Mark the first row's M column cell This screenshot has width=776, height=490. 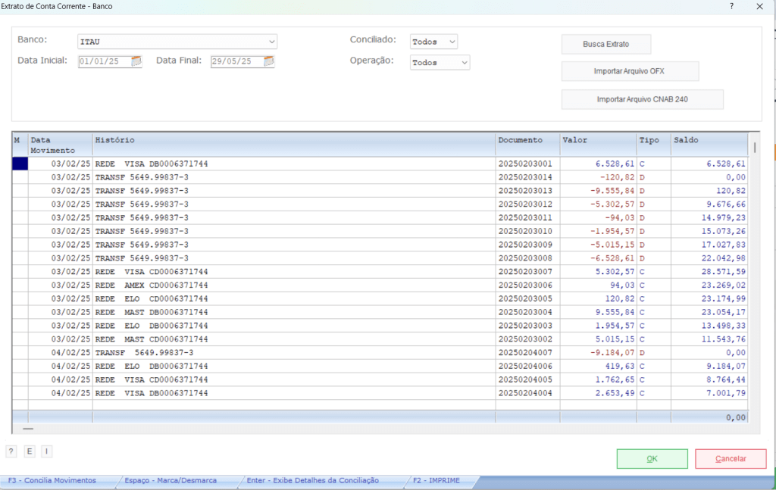[20, 164]
